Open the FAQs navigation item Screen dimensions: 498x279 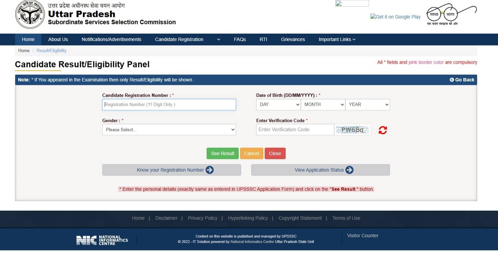click(240, 39)
